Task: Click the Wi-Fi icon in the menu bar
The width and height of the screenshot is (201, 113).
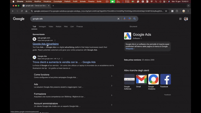Action: (x=152, y=2)
